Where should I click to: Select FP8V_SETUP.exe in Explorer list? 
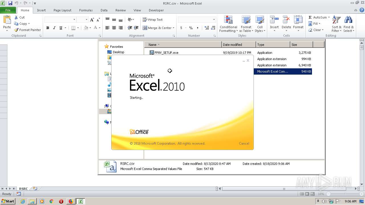[x=164, y=53]
